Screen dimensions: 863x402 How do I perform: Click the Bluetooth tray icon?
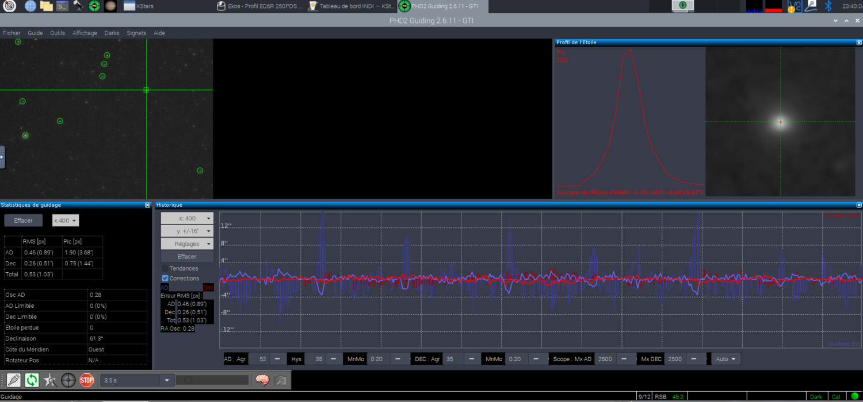click(828, 6)
